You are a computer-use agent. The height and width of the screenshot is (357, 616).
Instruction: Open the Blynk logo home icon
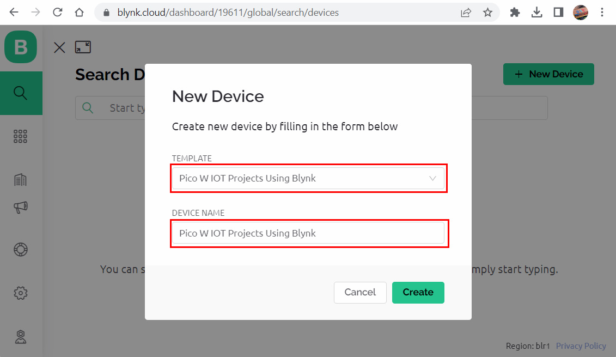tap(21, 47)
